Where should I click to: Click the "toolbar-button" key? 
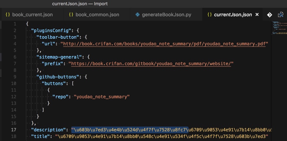(x=59, y=37)
